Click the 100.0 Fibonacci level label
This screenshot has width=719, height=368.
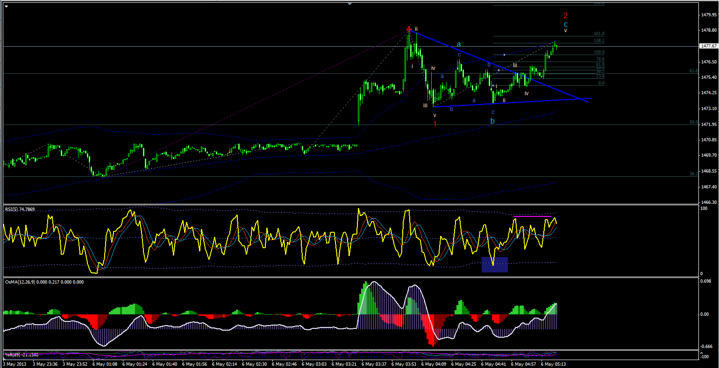point(599,52)
